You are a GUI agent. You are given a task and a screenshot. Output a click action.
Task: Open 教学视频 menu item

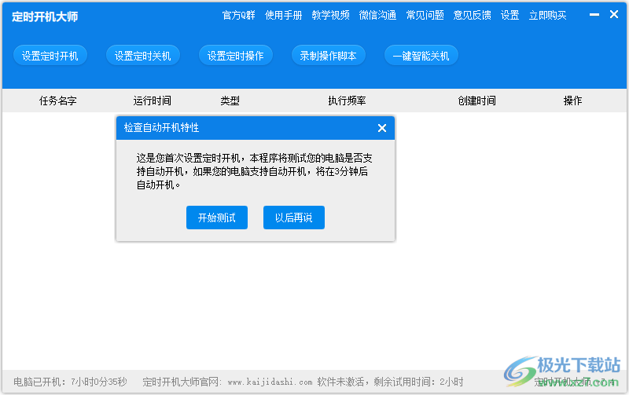pos(330,15)
